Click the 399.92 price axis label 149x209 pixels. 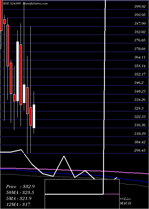coord(140,6)
